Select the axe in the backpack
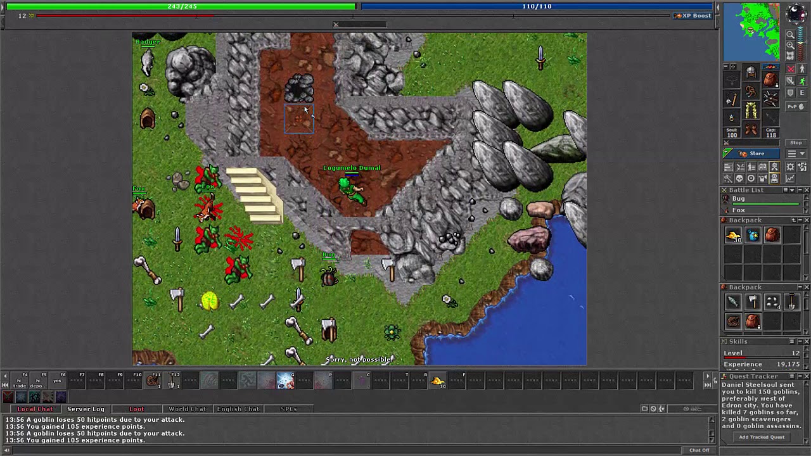 pos(753,301)
